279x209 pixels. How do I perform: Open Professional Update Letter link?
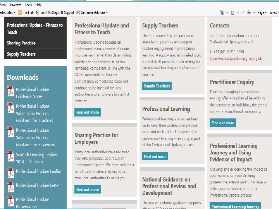click(x=38, y=185)
